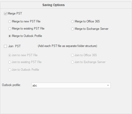
Task: Click the Outlook profile label
Action: pyautogui.click(x=11, y=85)
